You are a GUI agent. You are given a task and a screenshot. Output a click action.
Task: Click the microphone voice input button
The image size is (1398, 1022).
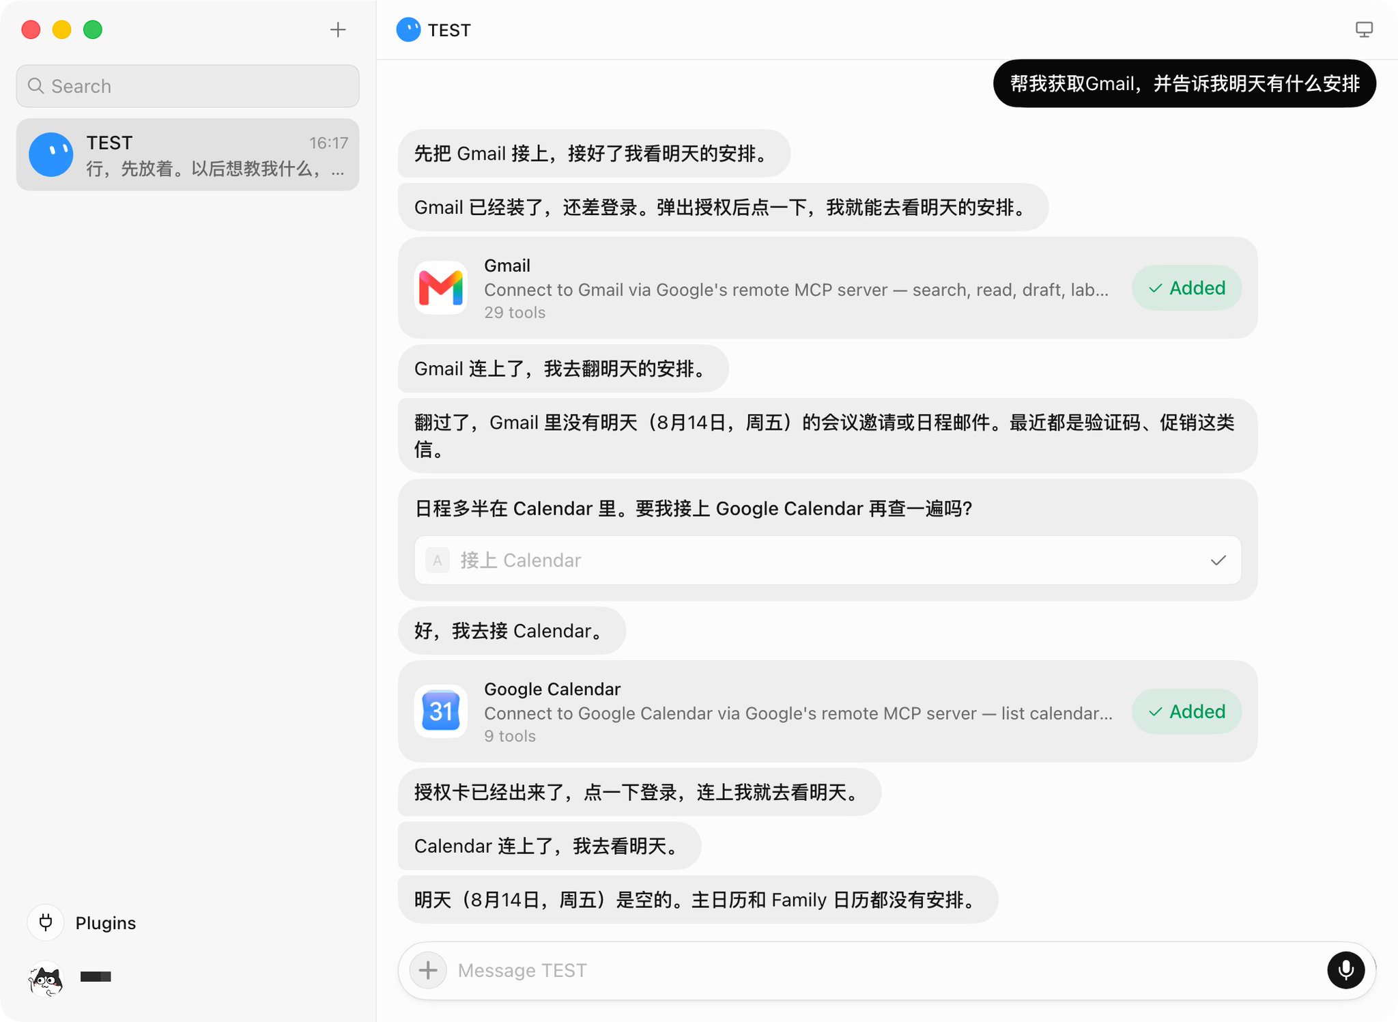(1345, 970)
